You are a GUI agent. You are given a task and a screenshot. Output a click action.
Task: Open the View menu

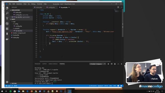25,4
